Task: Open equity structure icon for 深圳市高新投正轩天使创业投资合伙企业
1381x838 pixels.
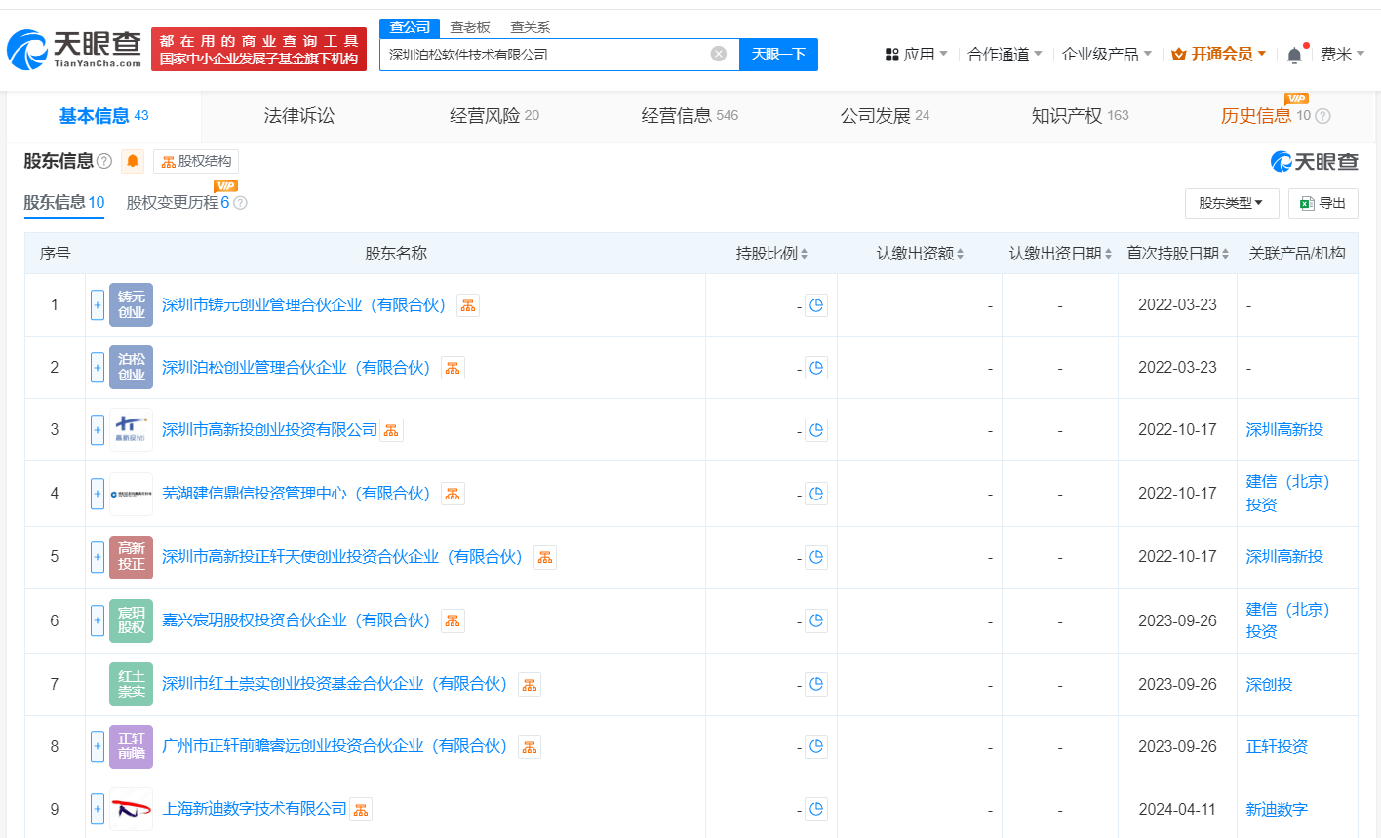Action: [545, 557]
